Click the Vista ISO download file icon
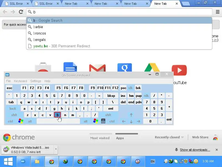The image size is (222, 167). click(6, 149)
